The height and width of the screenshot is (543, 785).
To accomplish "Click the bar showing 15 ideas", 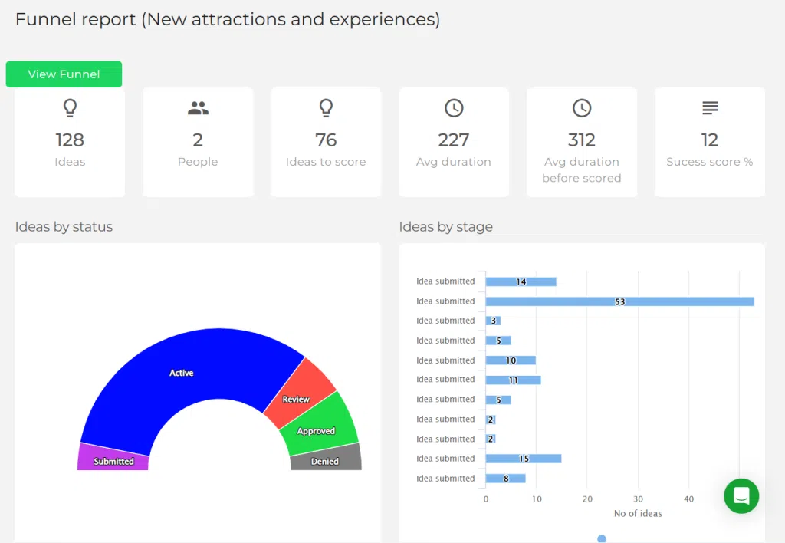I will pos(524,459).
